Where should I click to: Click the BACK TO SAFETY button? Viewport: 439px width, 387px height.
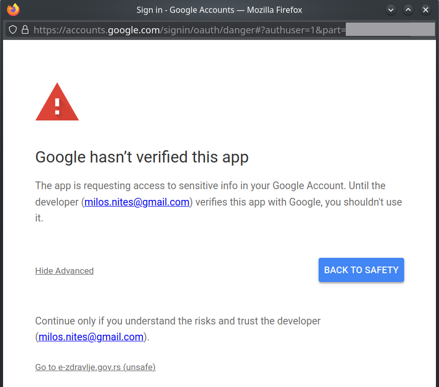pos(361,270)
